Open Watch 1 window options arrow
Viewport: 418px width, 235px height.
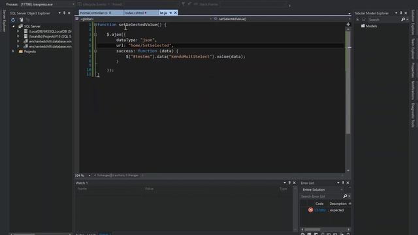point(285,183)
